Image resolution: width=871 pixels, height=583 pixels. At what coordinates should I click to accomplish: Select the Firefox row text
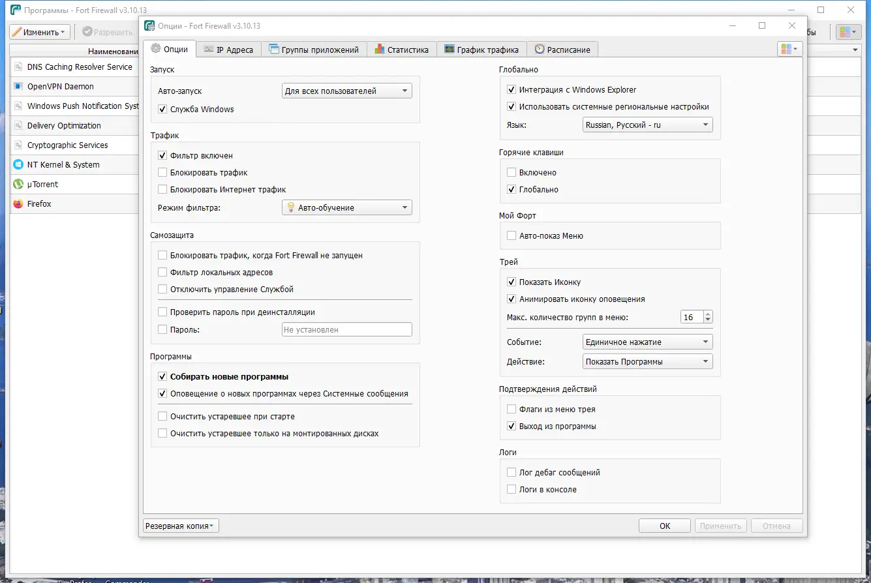point(39,203)
